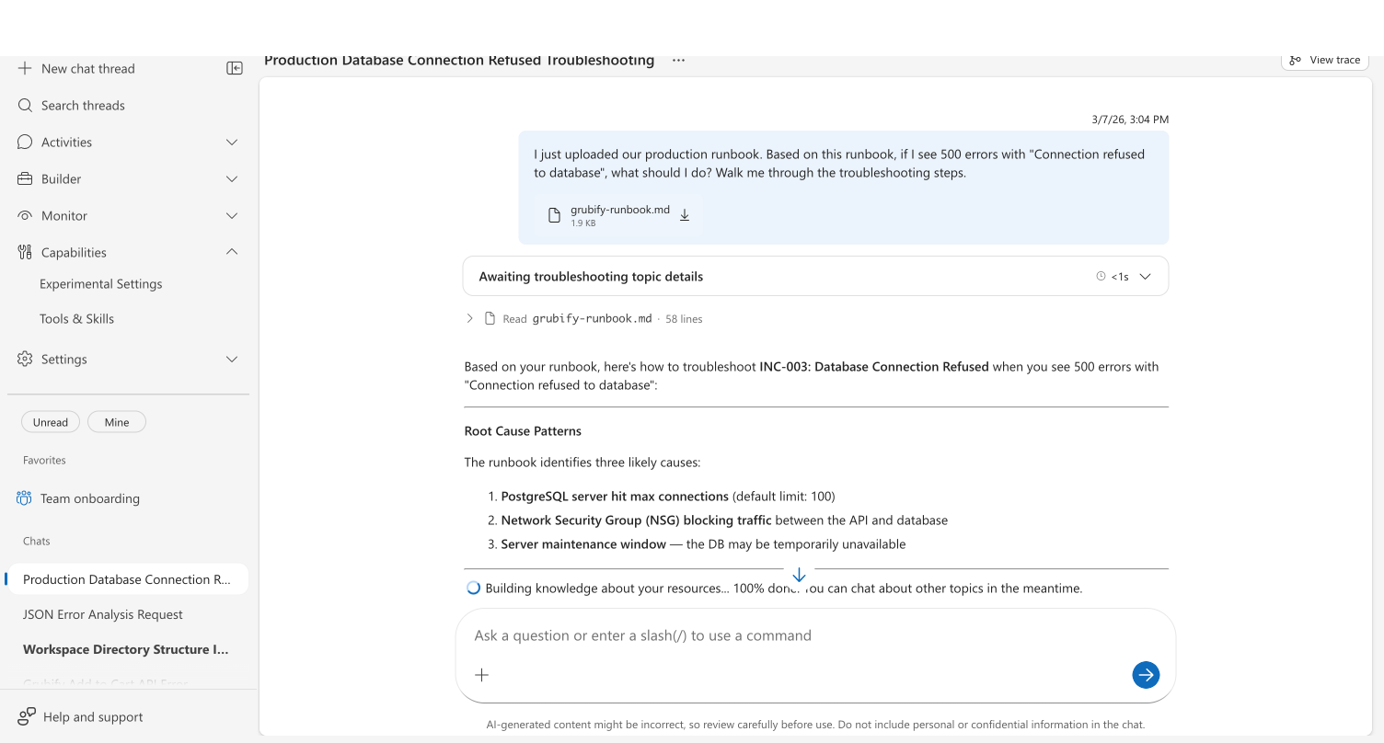Click the Favorites section label
This screenshot has width=1384, height=743.
click(44, 460)
